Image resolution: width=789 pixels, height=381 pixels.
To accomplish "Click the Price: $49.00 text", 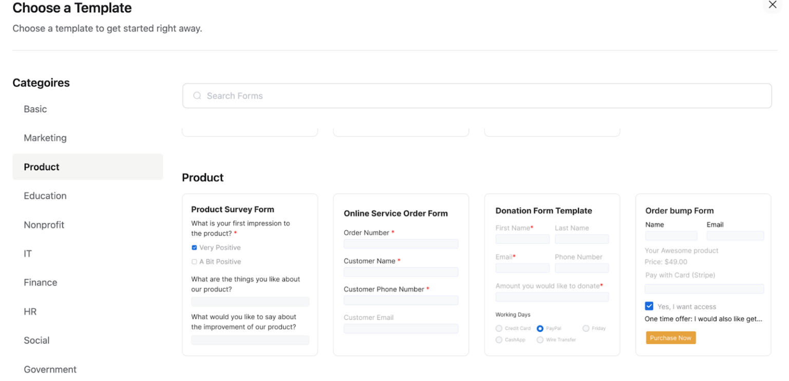I will coord(666,262).
